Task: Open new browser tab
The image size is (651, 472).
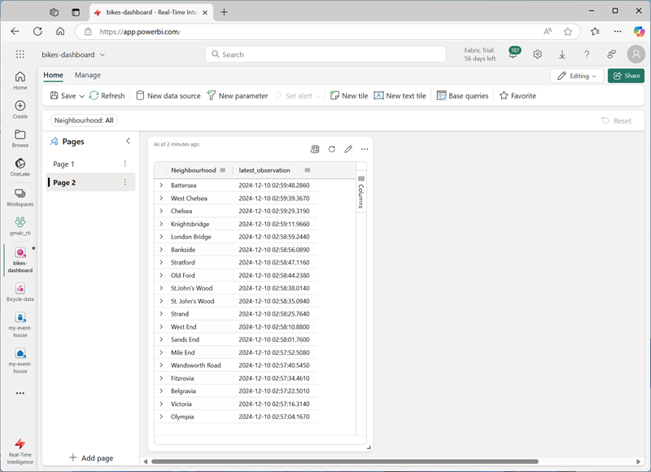Action: (225, 12)
